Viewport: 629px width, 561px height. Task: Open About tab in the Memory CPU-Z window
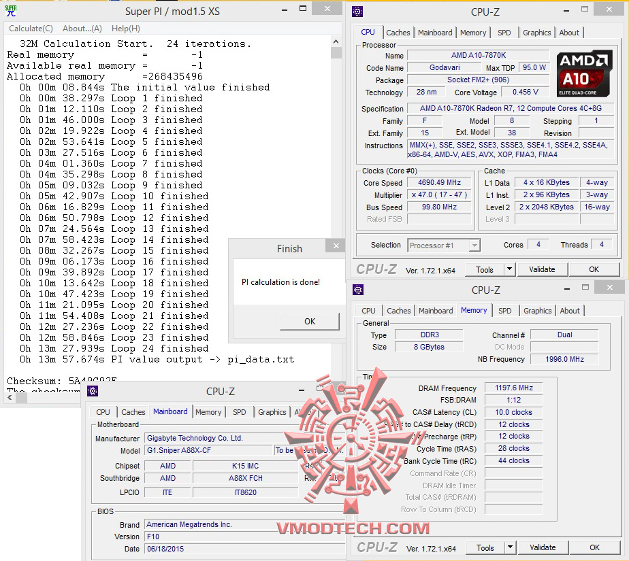[x=570, y=311]
